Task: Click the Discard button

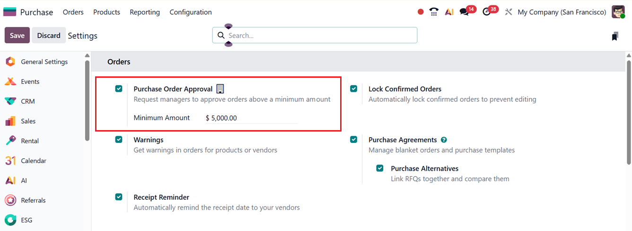Action: pos(49,35)
